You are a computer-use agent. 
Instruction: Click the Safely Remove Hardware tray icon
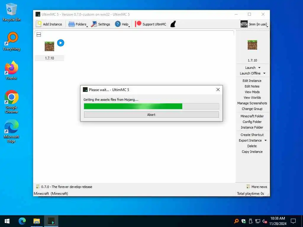tap(251, 221)
